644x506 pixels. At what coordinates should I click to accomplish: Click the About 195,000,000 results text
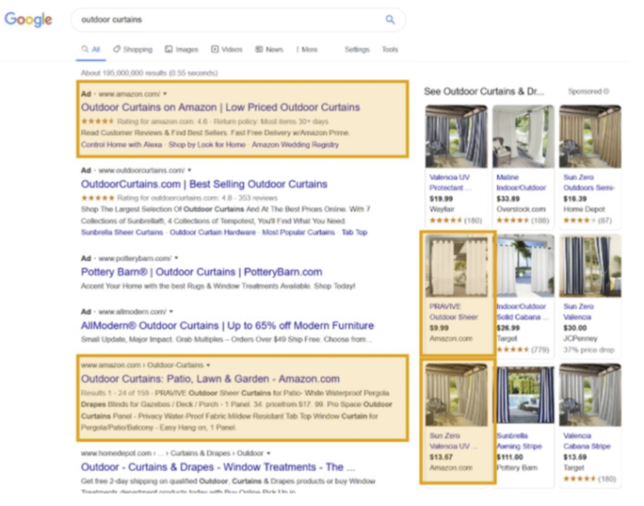(x=149, y=73)
